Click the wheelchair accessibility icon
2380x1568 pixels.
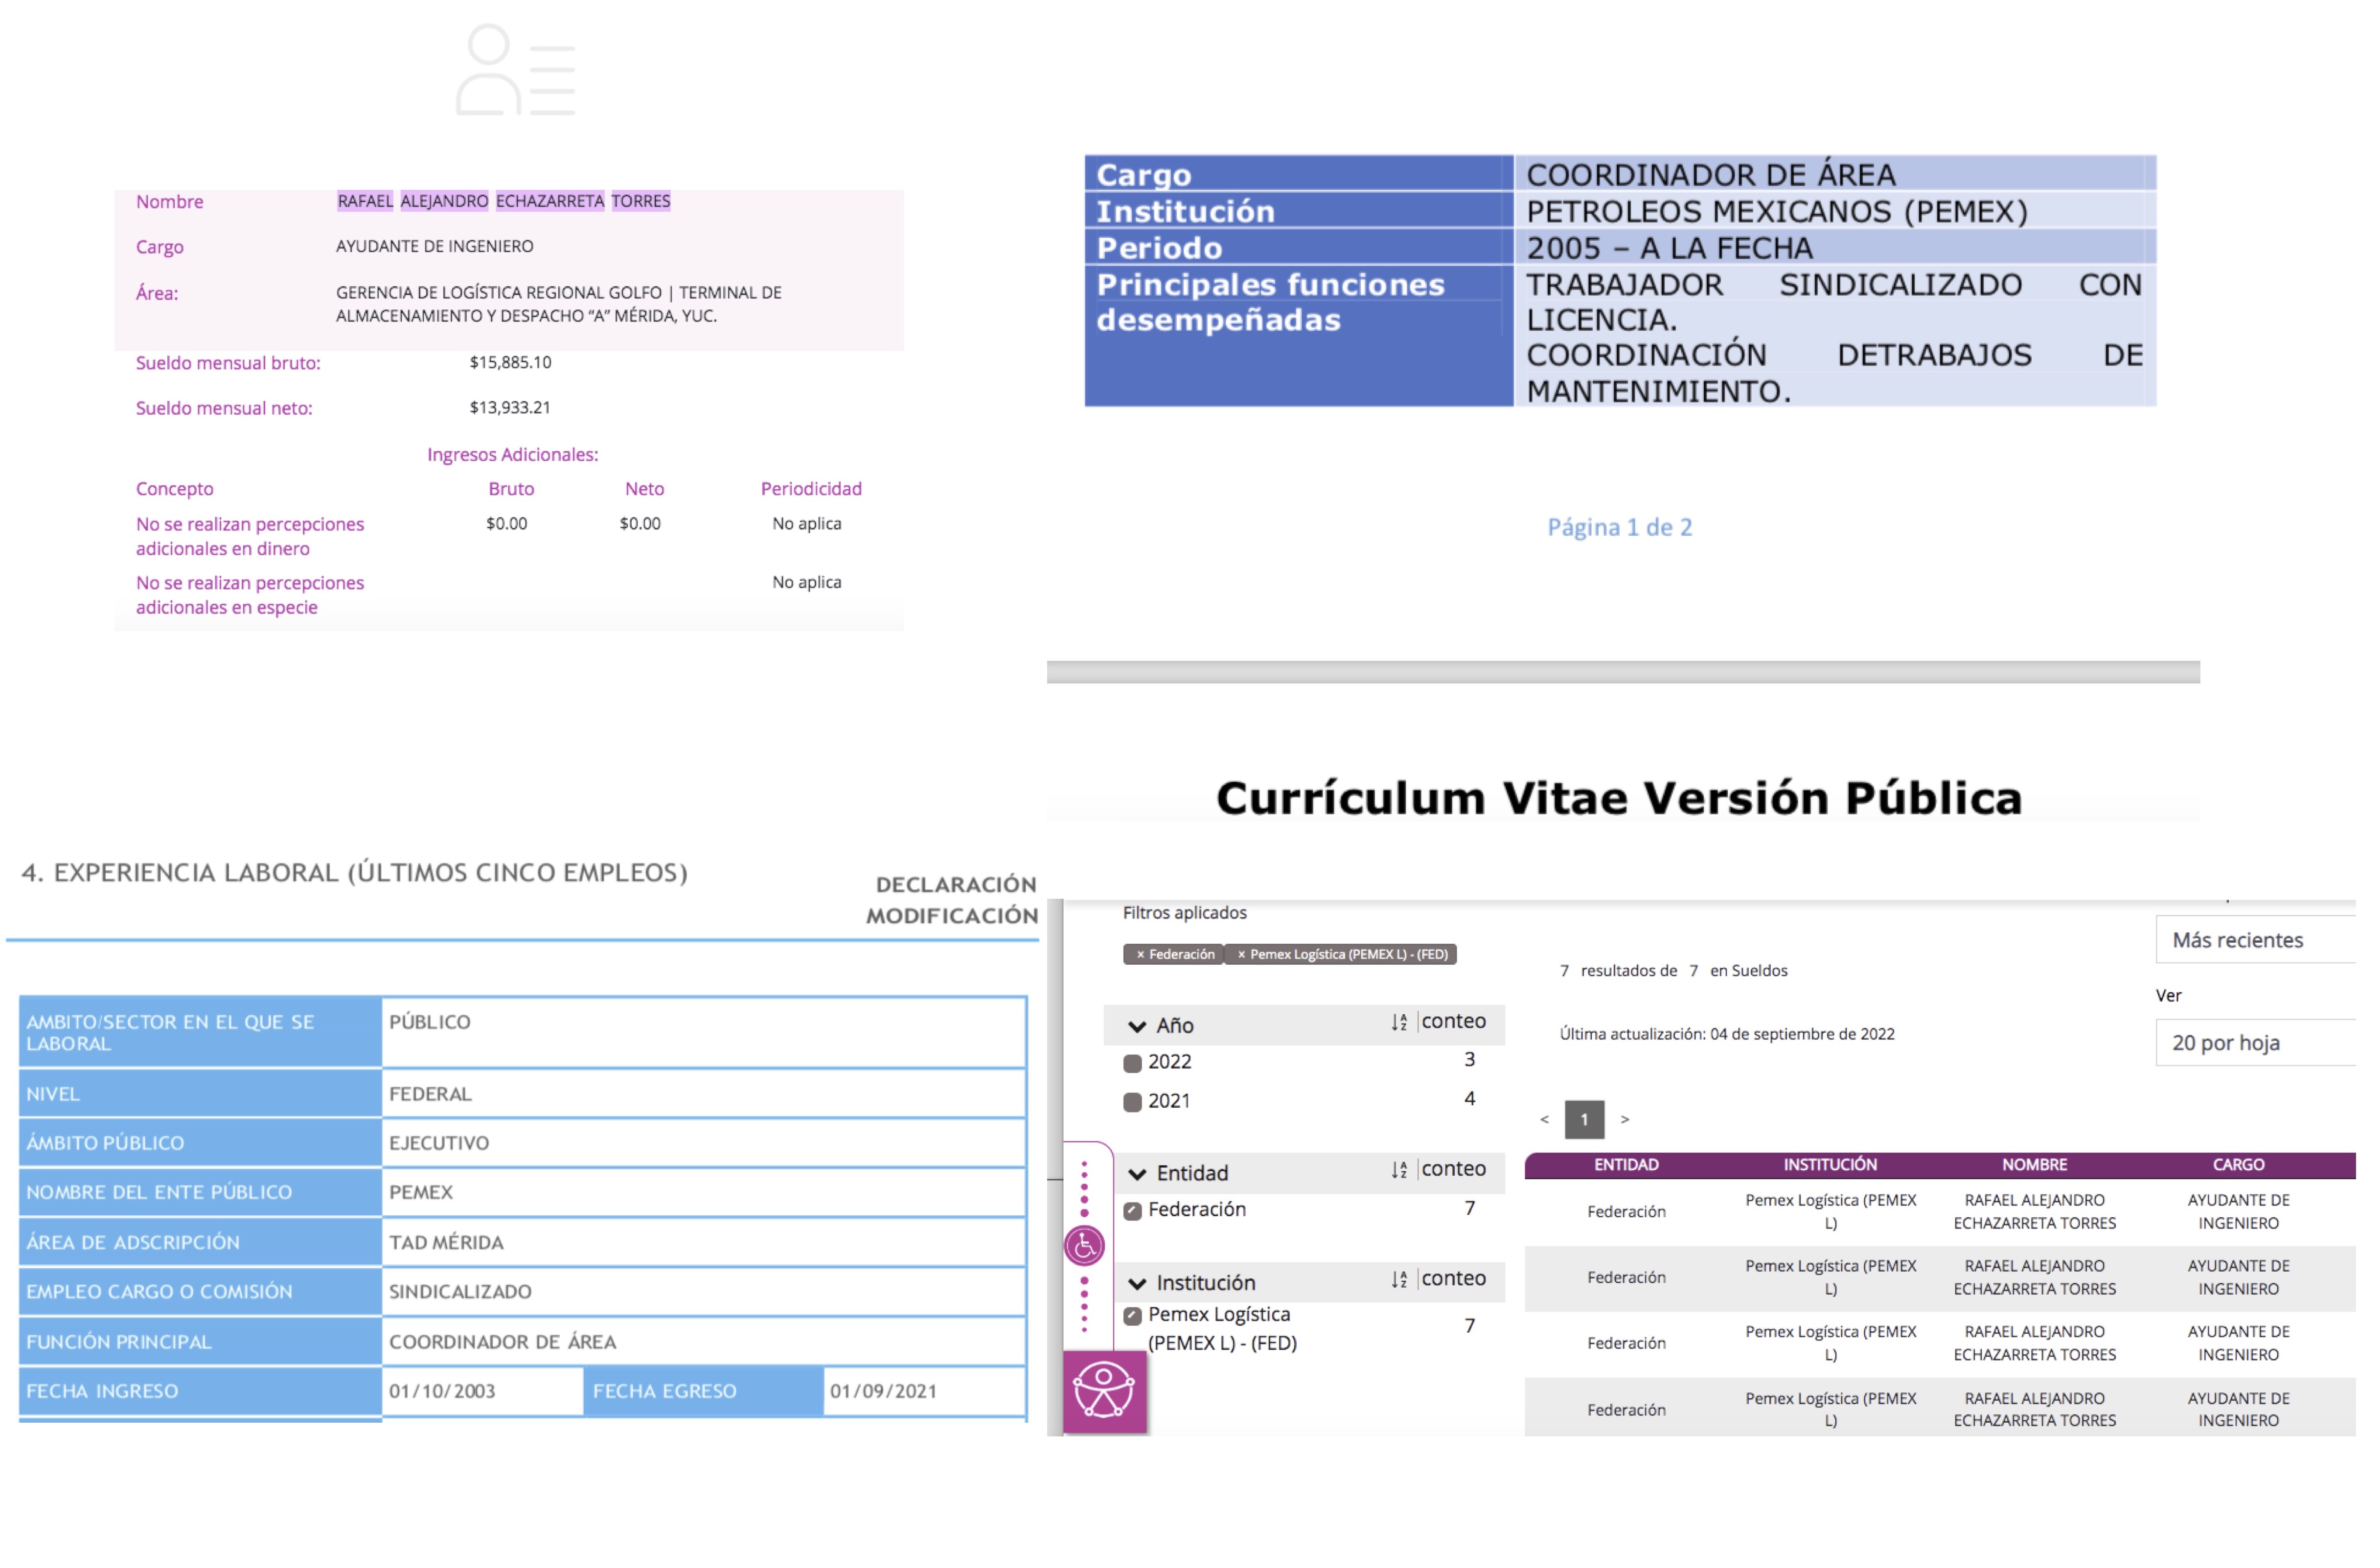pyautogui.click(x=1084, y=1246)
